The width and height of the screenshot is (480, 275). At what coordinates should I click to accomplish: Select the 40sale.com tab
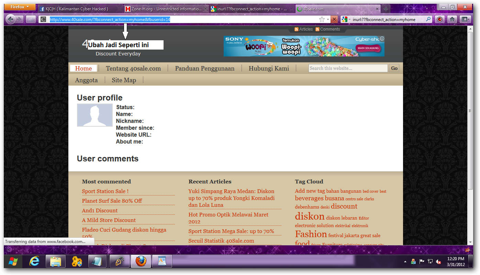tap(337, 9)
